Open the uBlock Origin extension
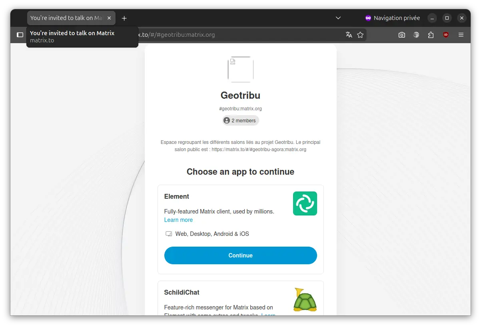The height and width of the screenshot is (327, 481). (445, 35)
